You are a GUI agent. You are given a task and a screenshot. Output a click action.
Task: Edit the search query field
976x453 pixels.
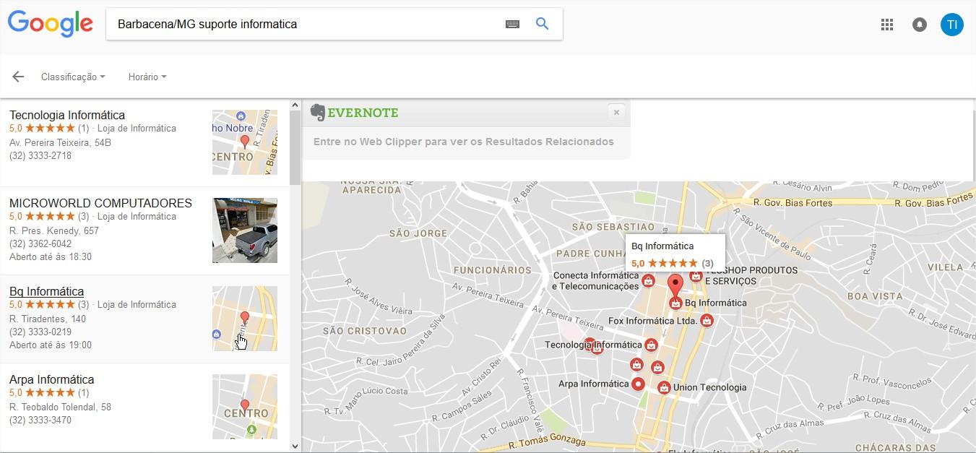point(307,24)
